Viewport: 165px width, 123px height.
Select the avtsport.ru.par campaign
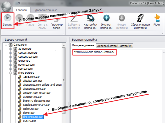coord(32,97)
